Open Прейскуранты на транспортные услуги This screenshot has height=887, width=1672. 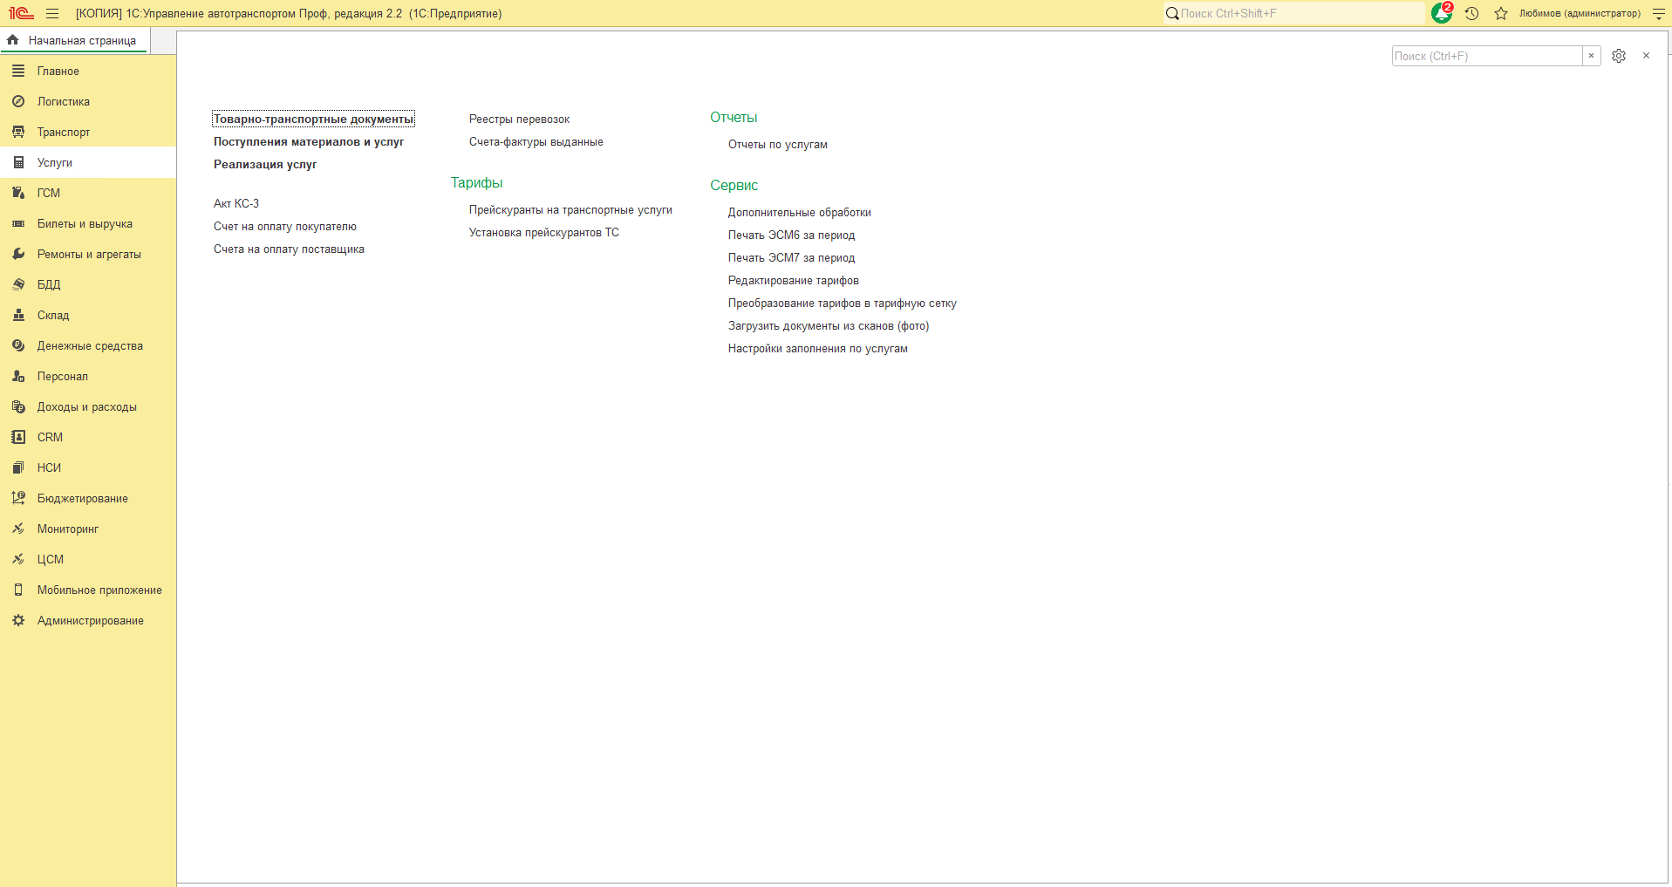click(x=570, y=209)
